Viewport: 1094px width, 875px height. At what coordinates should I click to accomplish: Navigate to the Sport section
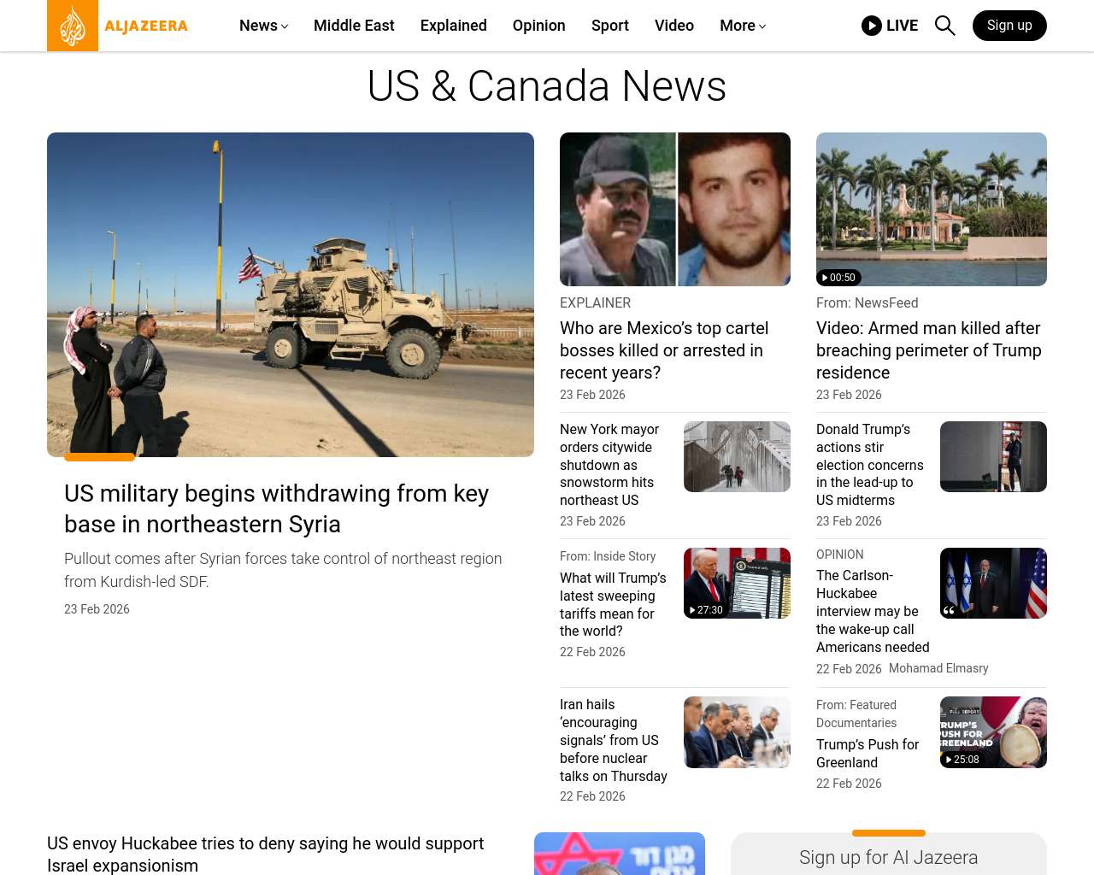point(610,26)
